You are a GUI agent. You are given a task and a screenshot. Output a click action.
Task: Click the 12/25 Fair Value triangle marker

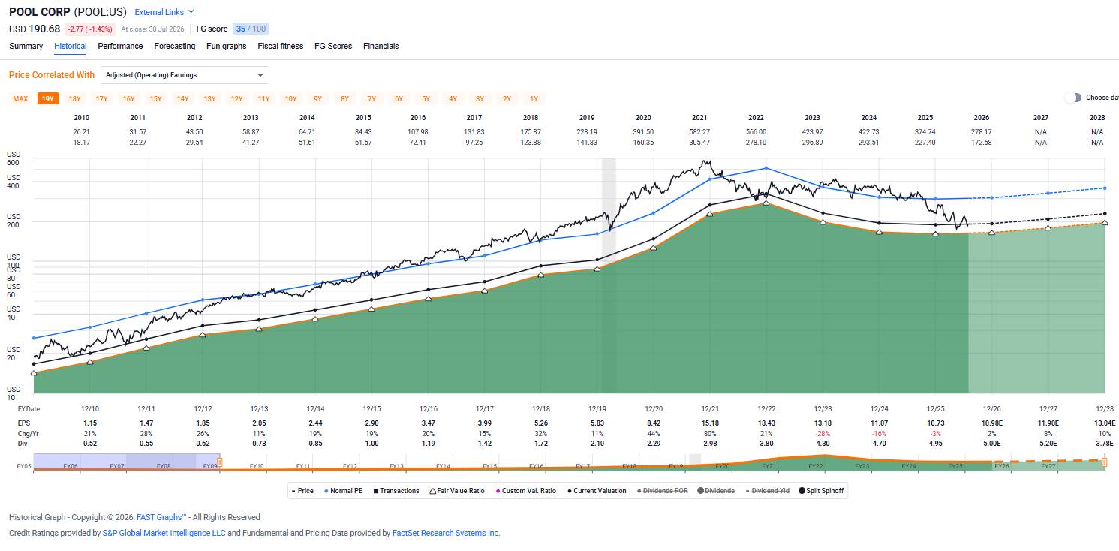[935, 234]
